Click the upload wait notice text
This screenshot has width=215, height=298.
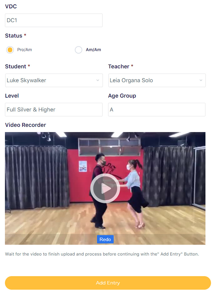tap(102, 254)
